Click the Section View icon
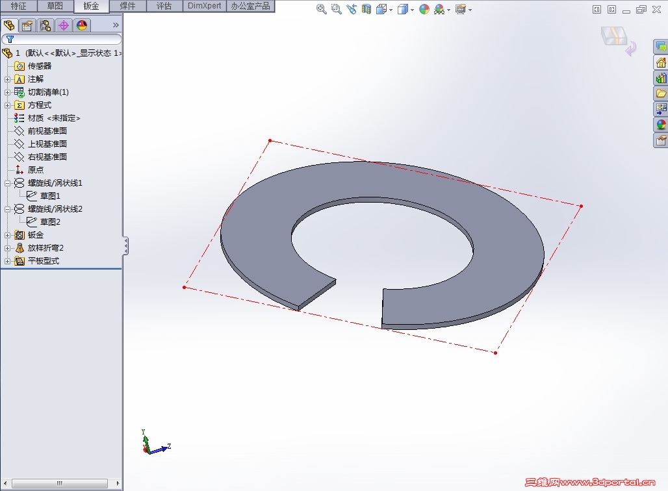The image size is (668, 491). [366, 9]
